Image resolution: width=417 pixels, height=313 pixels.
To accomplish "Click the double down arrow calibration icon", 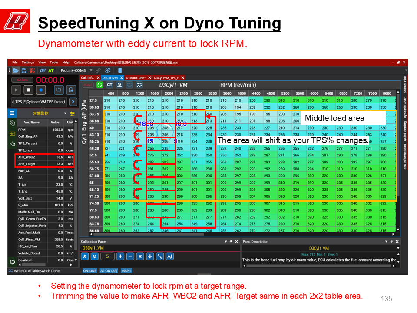I will tap(94, 256).
